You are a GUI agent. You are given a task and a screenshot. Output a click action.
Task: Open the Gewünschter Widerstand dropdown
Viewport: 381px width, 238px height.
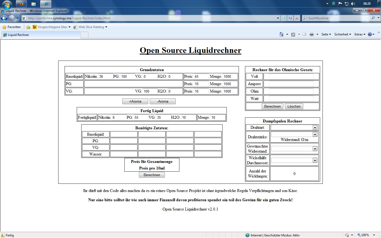[294, 149]
